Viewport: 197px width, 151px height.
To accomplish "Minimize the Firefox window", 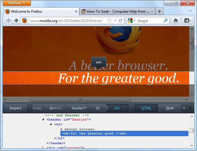I will pyautogui.click(x=168, y=3).
